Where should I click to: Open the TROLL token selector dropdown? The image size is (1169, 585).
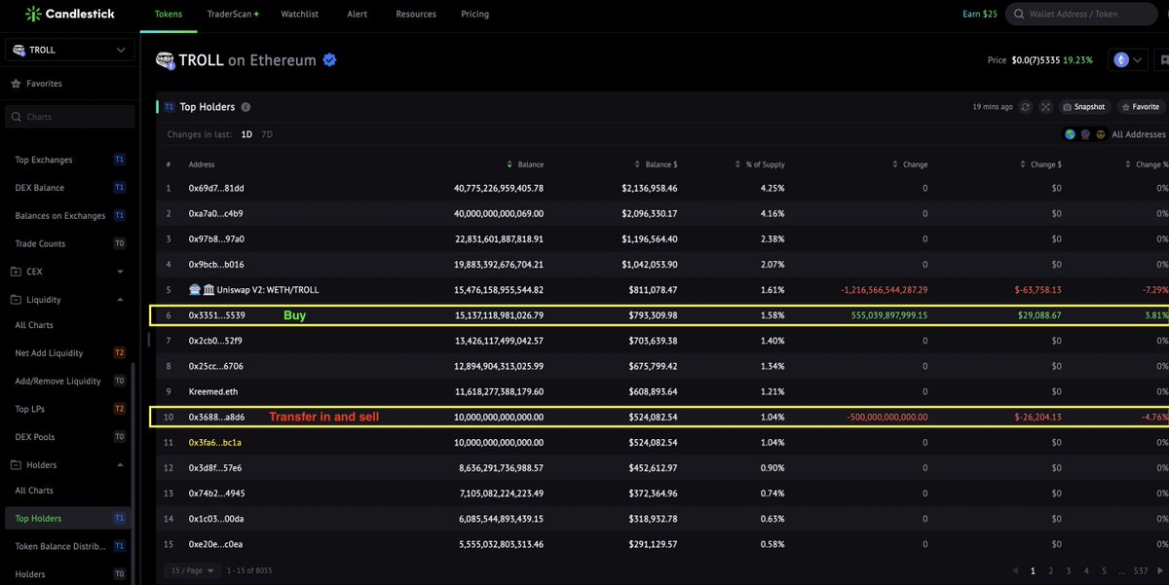68,50
